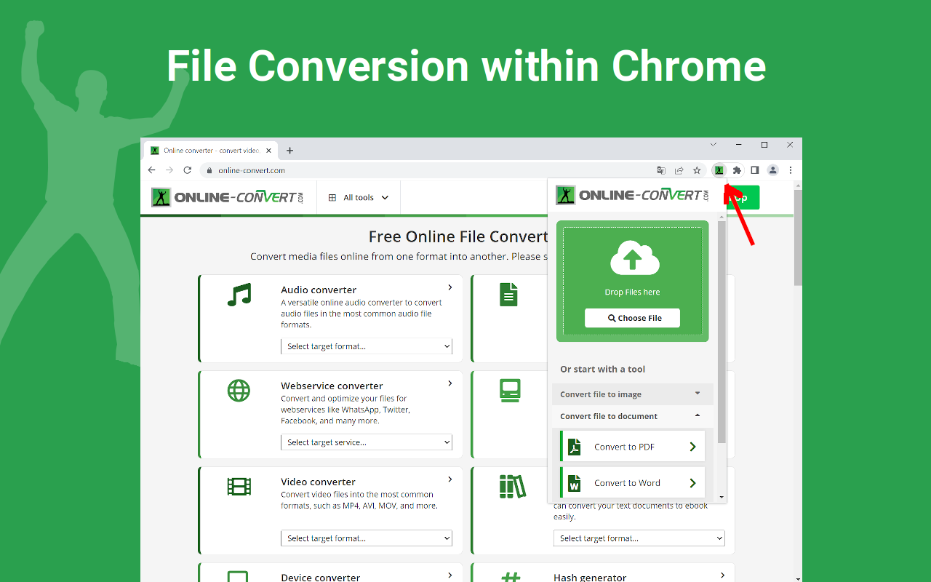Open the Online-Convert extension icon in toolbar
This screenshot has height=582, width=931.
719,170
